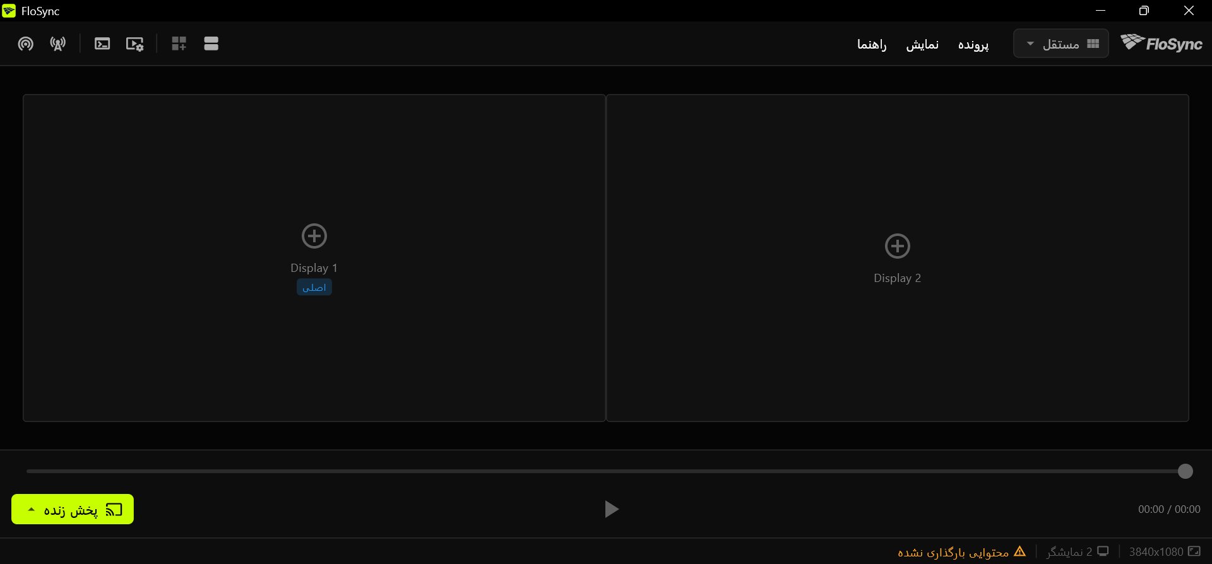The image size is (1212, 564).
Task: Click the grid icon inside مستقل dropdown
Action: click(x=1093, y=44)
